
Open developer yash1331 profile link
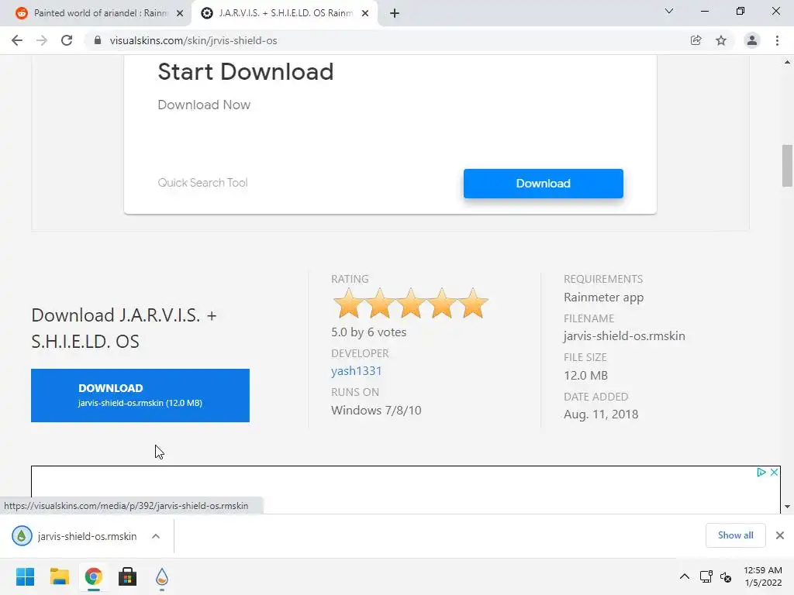[356, 371]
